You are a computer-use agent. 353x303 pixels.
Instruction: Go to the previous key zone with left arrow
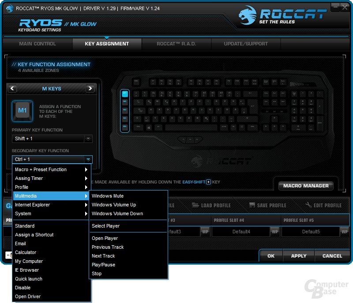pos(13,89)
